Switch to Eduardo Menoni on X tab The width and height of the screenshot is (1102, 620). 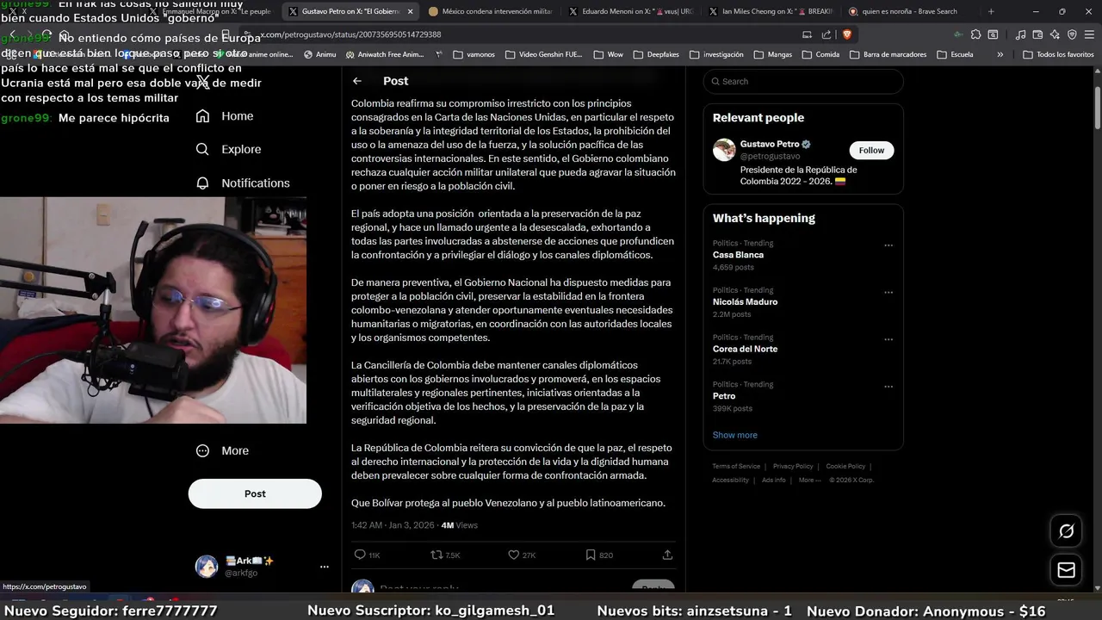coord(630,11)
